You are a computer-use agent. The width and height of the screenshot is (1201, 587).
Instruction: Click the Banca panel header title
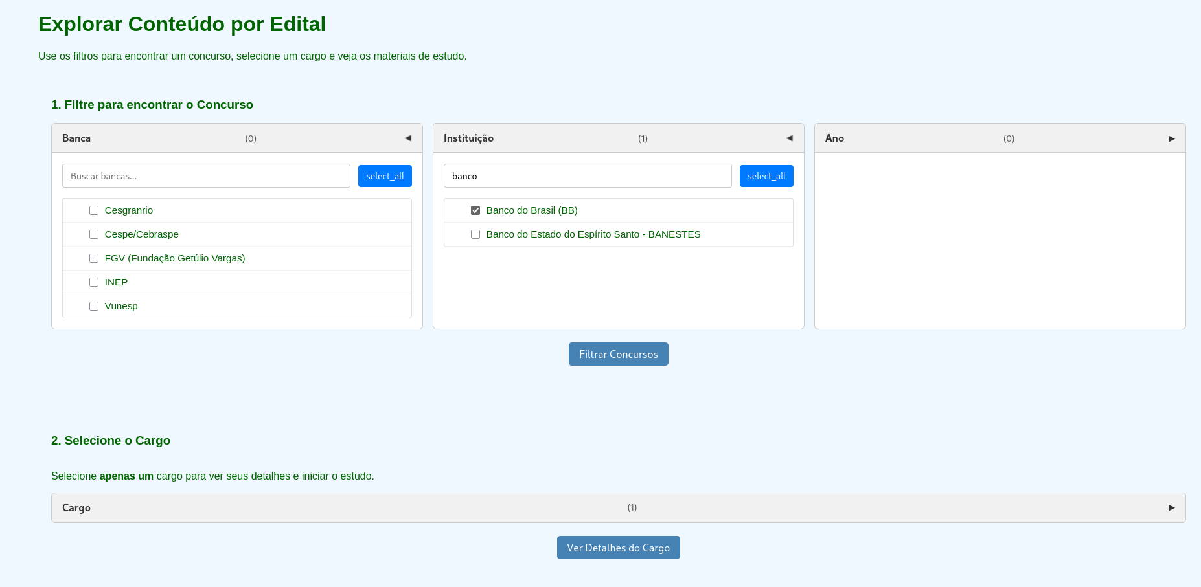click(x=76, y=138)
